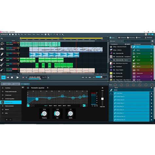The height and width of the screenshot is (155, 155).
Task: Click the saxophone icon on track 6
Action: (x=2, y=70)
